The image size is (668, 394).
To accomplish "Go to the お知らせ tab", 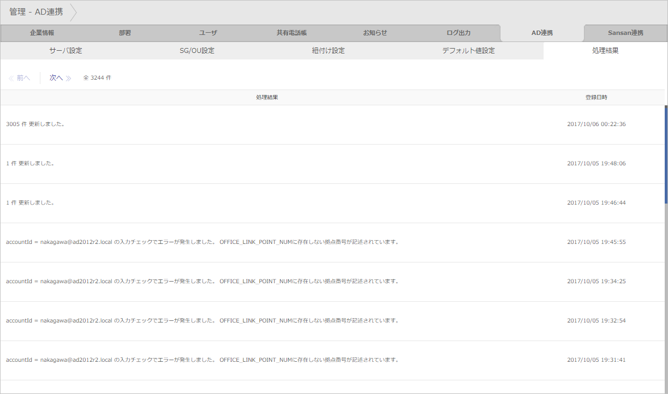I will (375, 33).
